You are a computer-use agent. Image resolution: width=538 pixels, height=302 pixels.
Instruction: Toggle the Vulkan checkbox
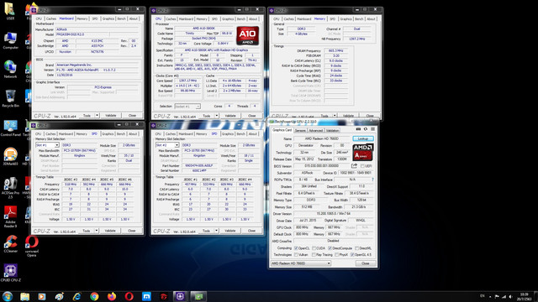coord(296,255)
